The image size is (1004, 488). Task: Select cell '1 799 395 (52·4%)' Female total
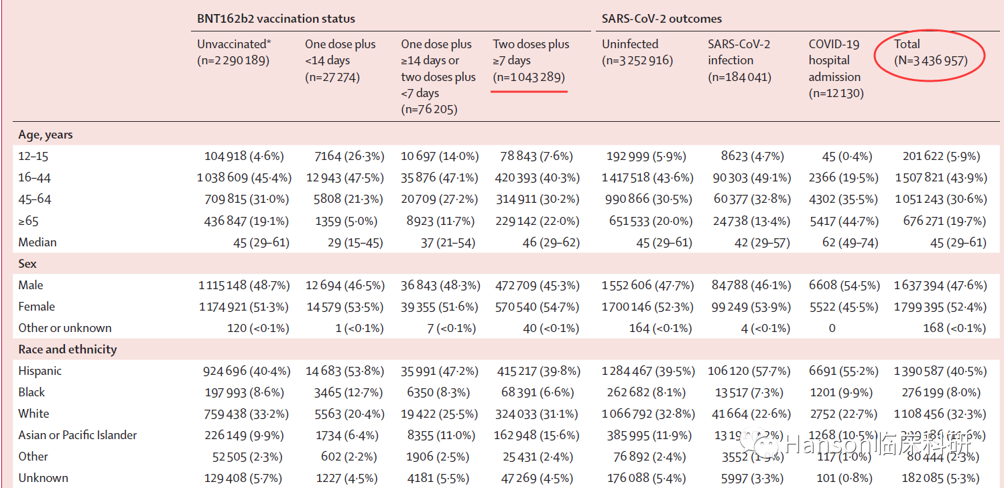click(941, 307)
